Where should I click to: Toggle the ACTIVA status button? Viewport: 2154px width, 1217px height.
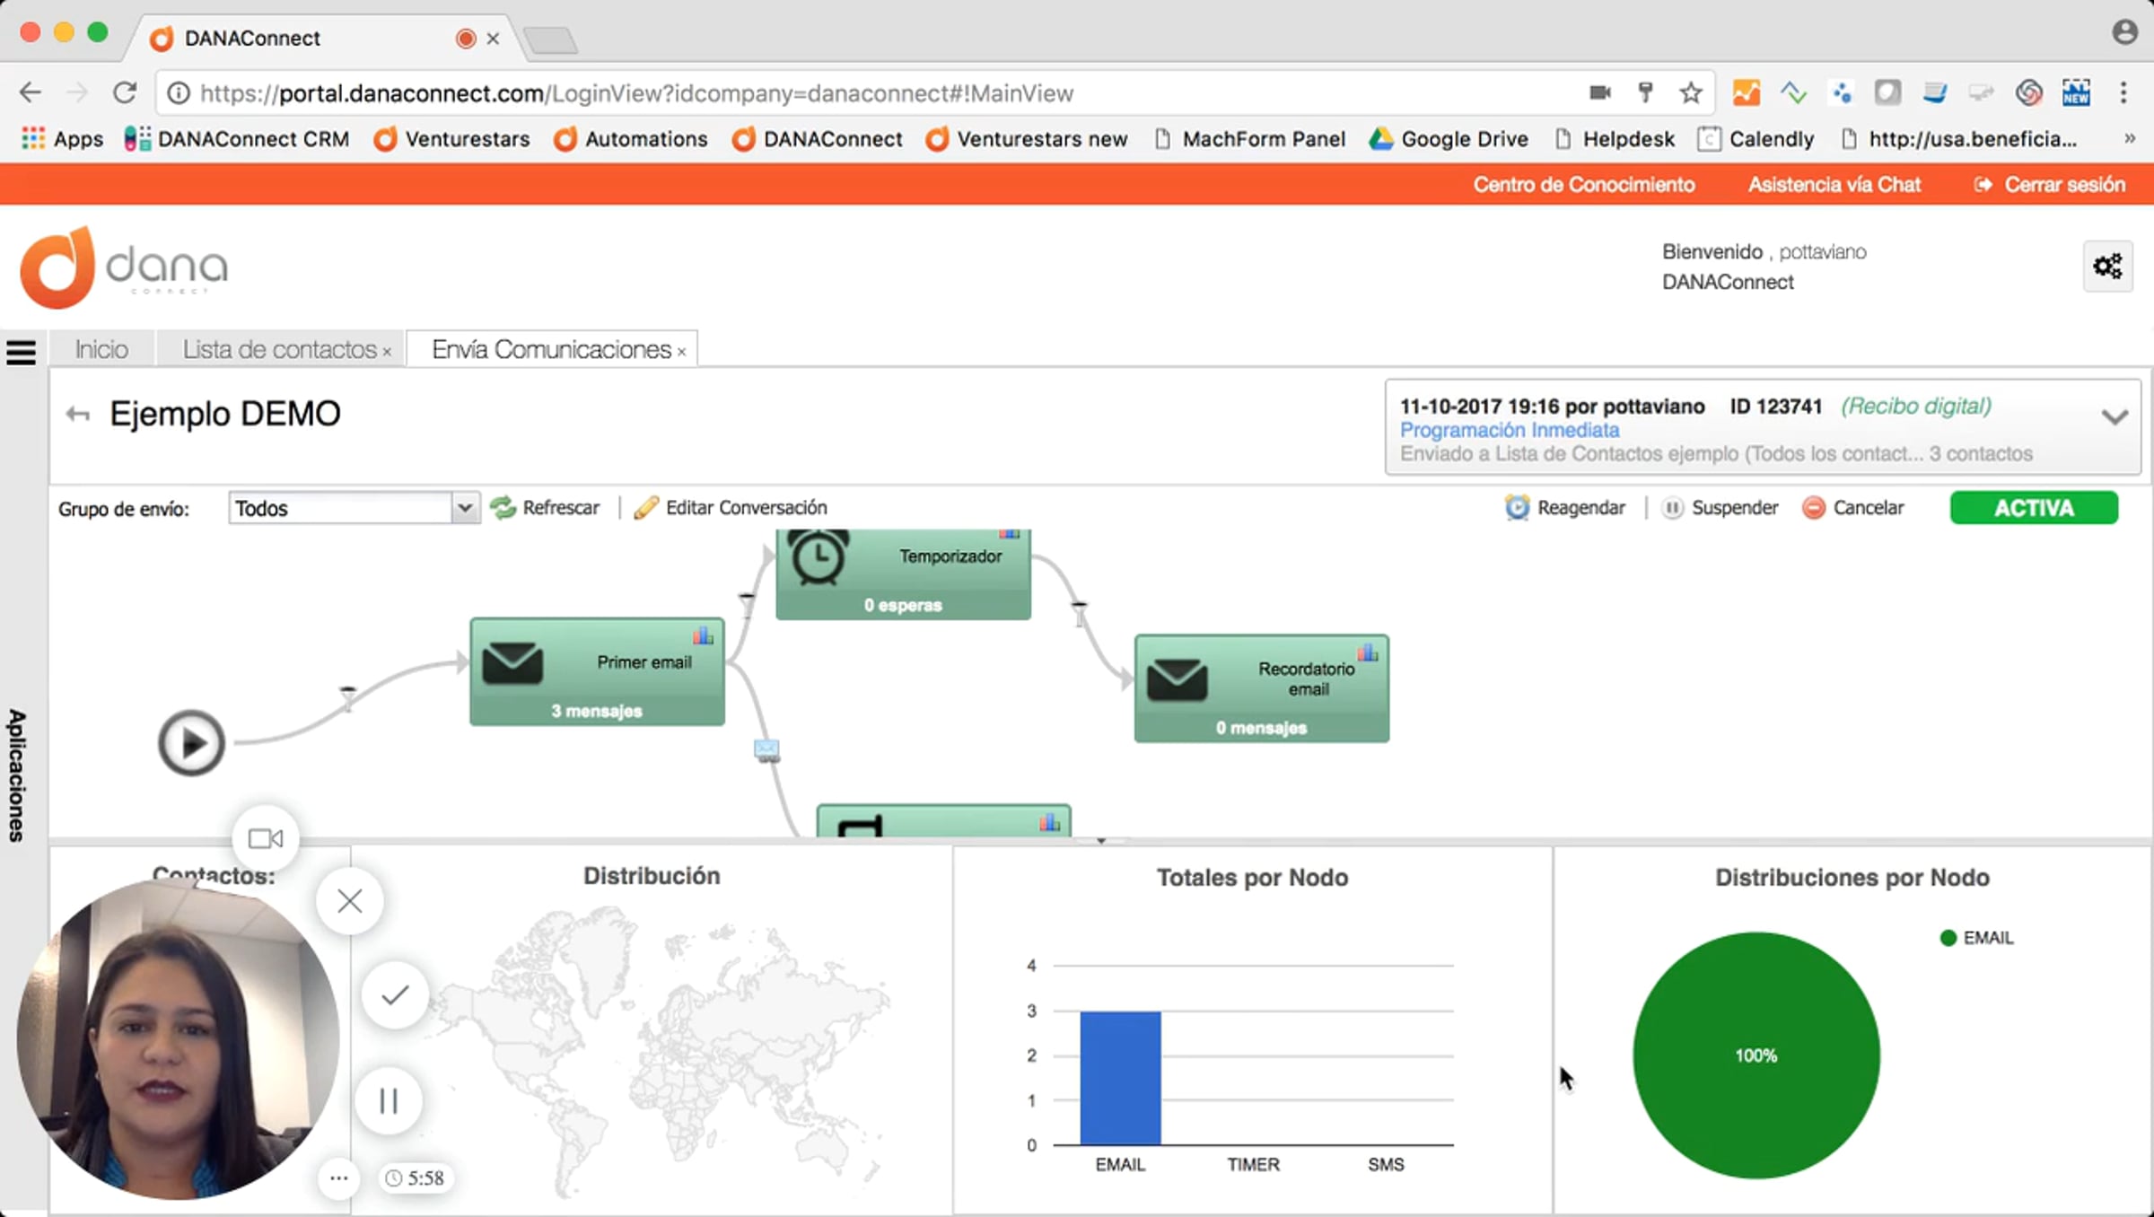click(2033, 508)
